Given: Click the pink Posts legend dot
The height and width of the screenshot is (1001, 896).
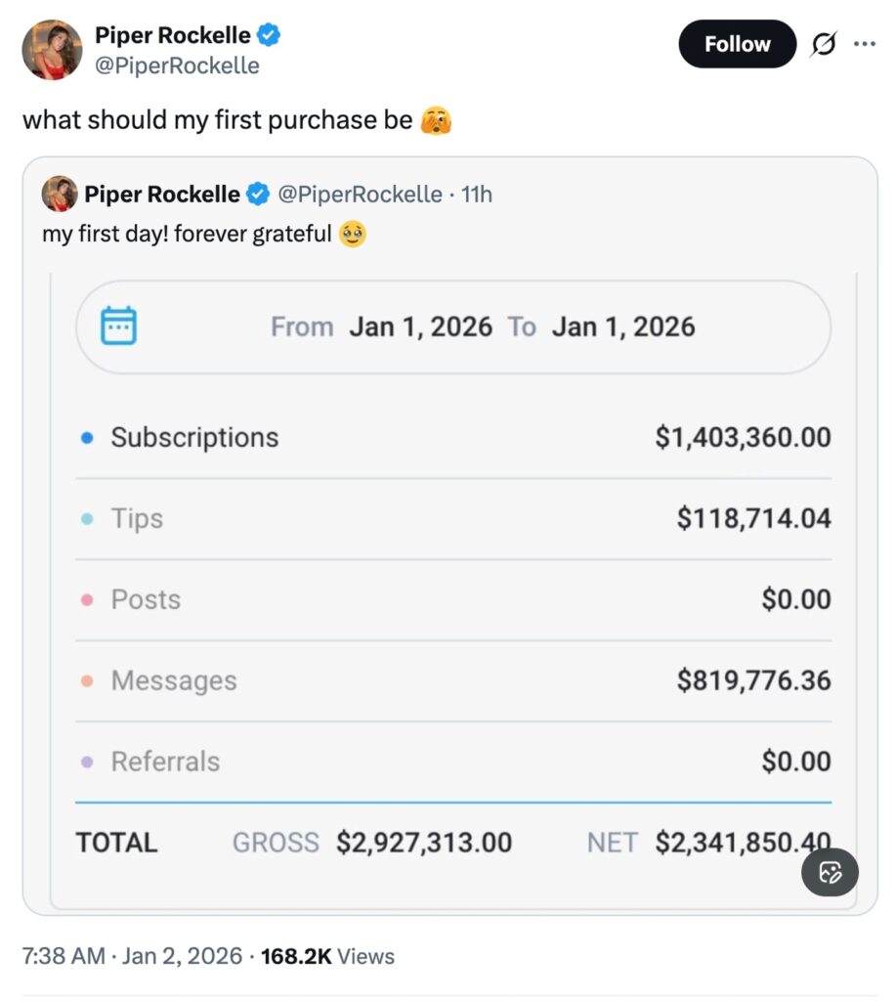Looking at the screenshot, I should coord(87,600).
